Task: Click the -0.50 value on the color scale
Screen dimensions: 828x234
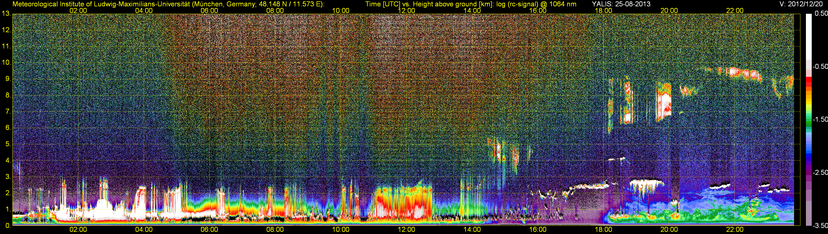Action: pyautogui.click(x=820, y=66)
